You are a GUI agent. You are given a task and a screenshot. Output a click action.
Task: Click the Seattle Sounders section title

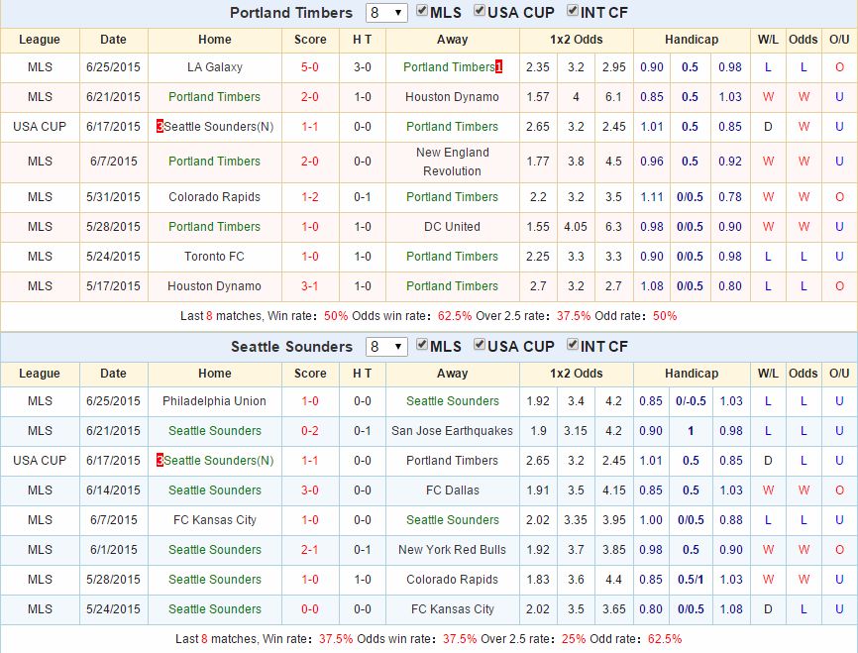(x=291, y=347)
